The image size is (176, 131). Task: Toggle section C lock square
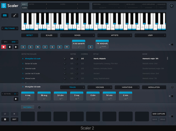tap(172, 116)
